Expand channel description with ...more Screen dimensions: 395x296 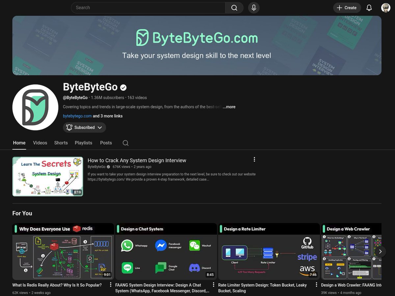(x=229, y=107)
